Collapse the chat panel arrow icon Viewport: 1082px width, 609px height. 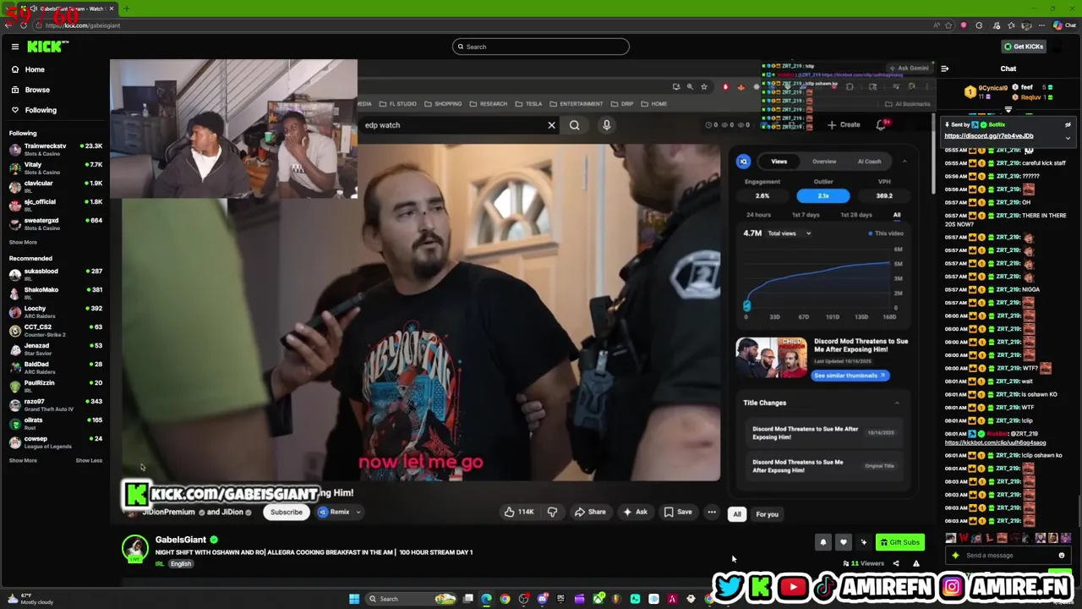(944, 69)
